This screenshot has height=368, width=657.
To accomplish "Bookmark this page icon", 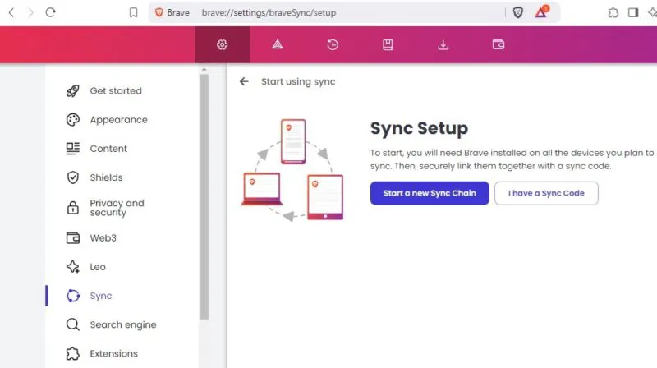I will click(133, 12).
